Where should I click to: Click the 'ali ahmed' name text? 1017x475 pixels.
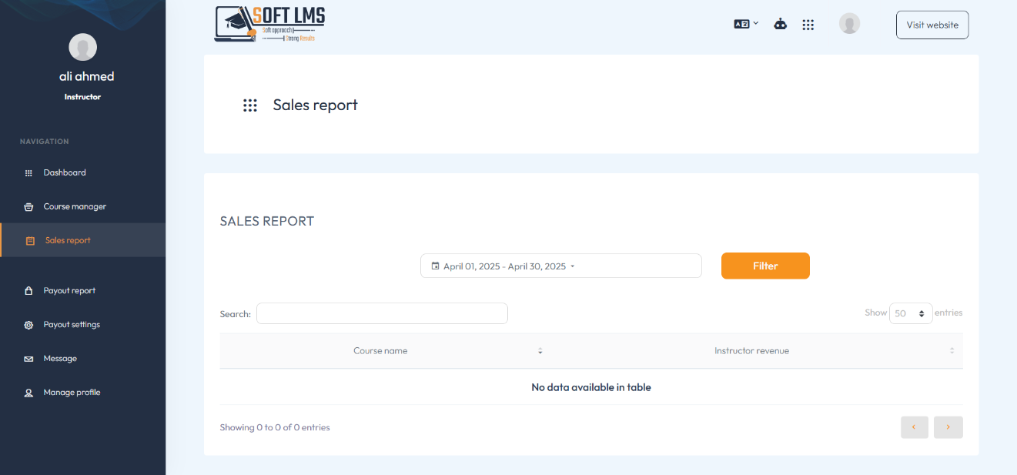pos(86,76)
